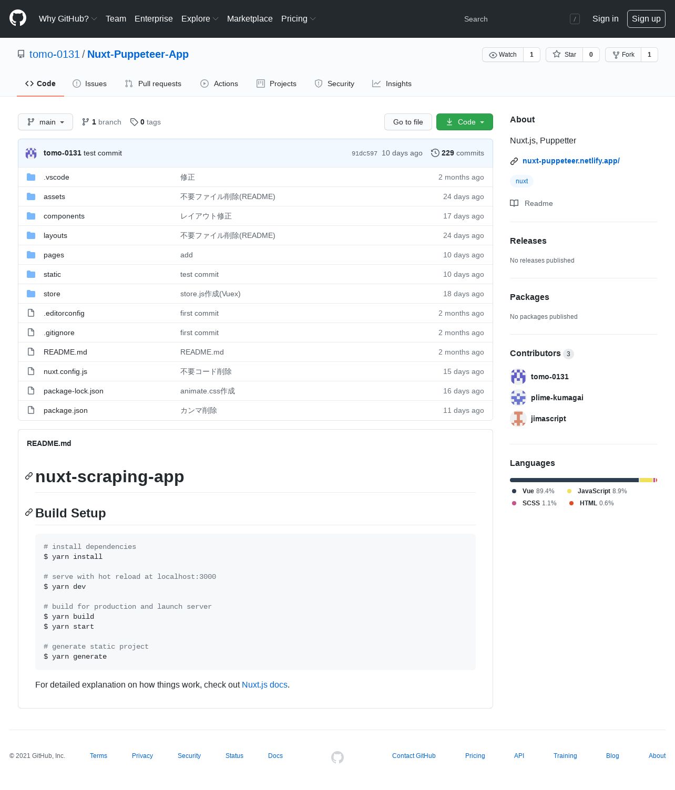The height and width of the screenshot is (790, 675).
Task: Click the Contributors heading link
Action: (541, 354)
